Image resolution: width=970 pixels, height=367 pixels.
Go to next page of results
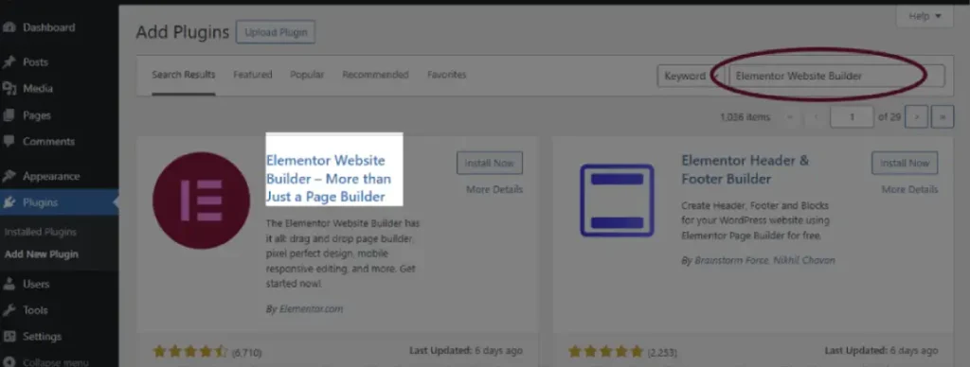[916, 116]
